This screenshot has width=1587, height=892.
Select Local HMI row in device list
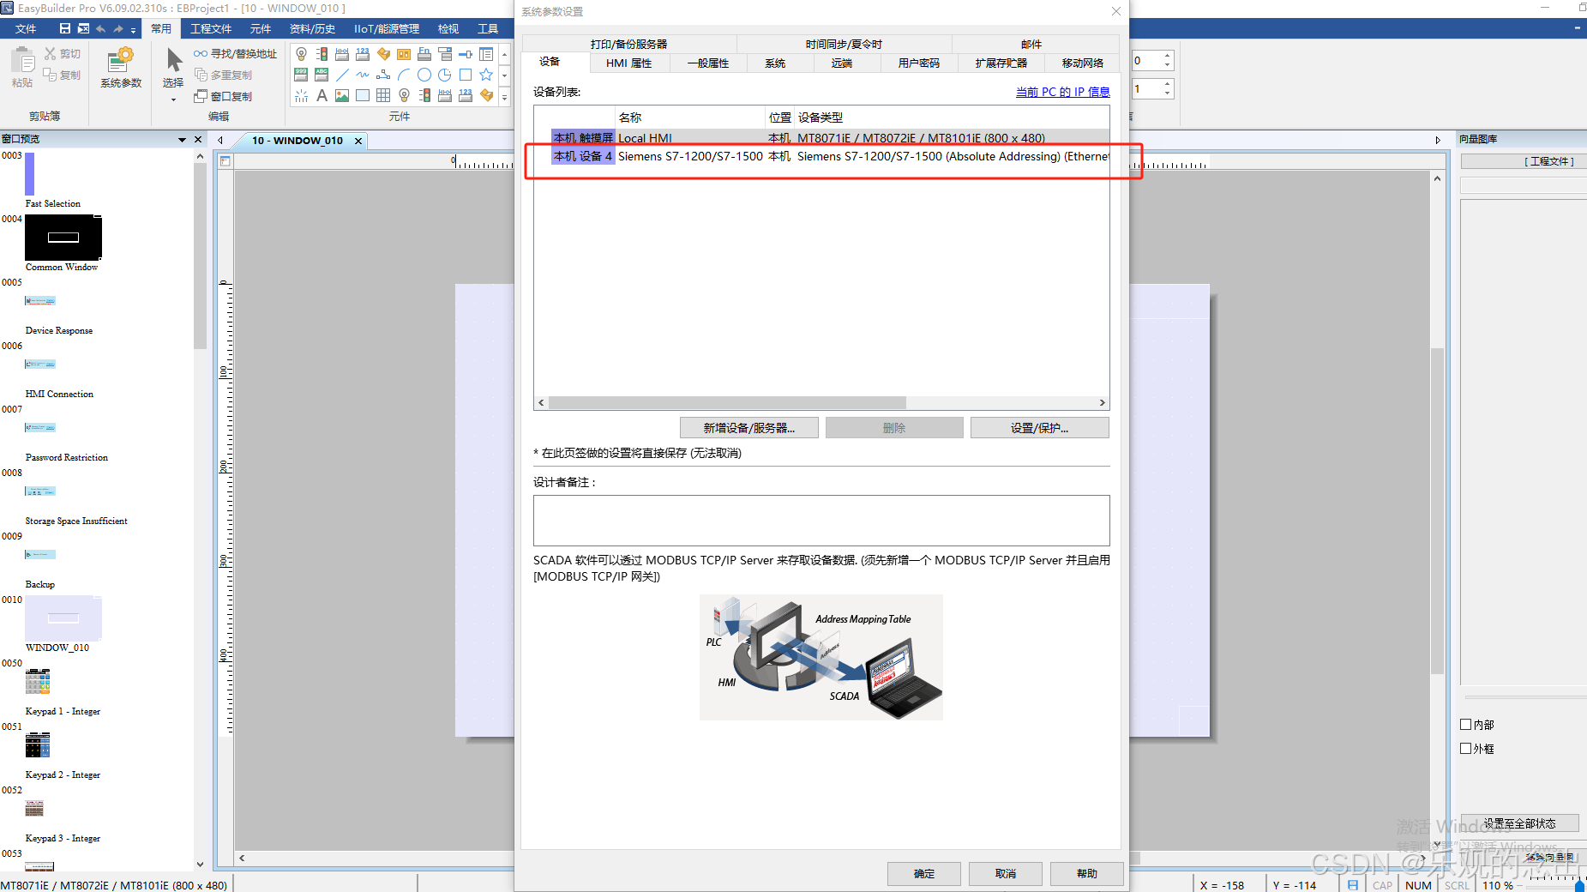(x=830, y=137)
